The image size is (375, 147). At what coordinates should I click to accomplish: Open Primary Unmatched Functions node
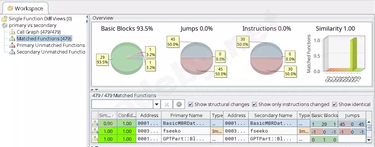coord(51,45)
